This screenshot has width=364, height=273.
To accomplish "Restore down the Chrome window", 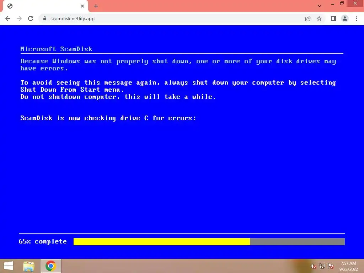I will (342, 4).
